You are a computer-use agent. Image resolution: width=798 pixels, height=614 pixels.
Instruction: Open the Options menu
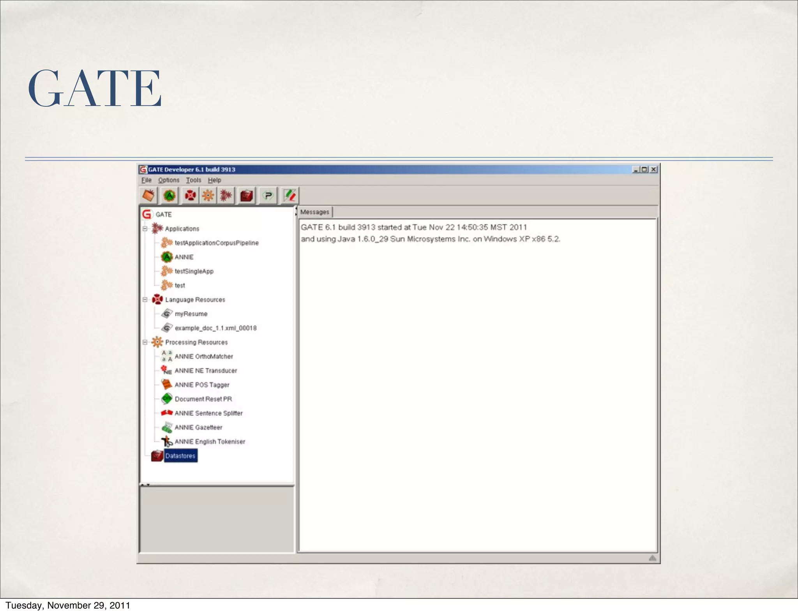click(x=168, y=180)
